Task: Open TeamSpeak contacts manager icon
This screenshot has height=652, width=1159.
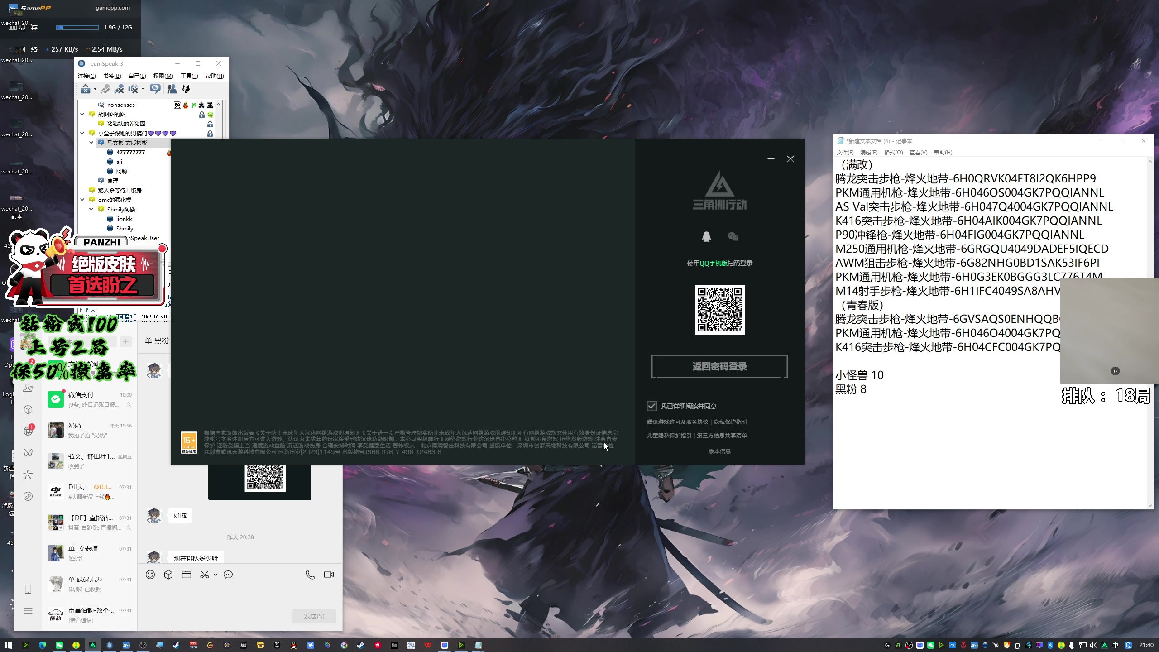Action: coord(172,89)
